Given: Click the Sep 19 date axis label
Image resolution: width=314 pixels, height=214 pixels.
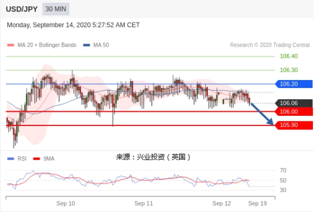Looking at the screenshot, I should pos(257,203).
